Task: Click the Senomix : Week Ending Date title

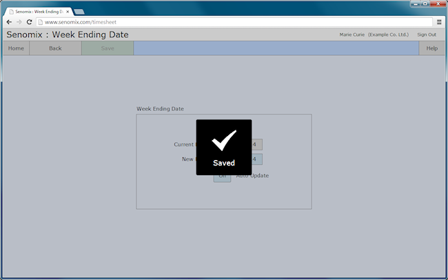Action: [68, 34]
